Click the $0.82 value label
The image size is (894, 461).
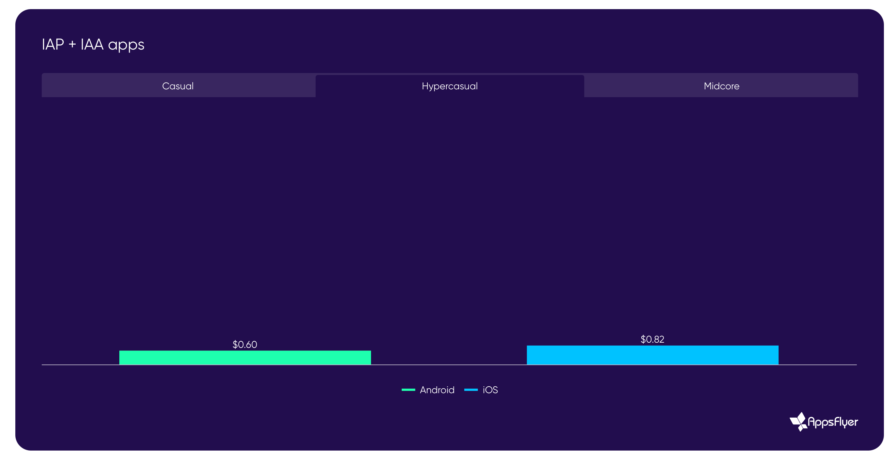click(652, 339)
